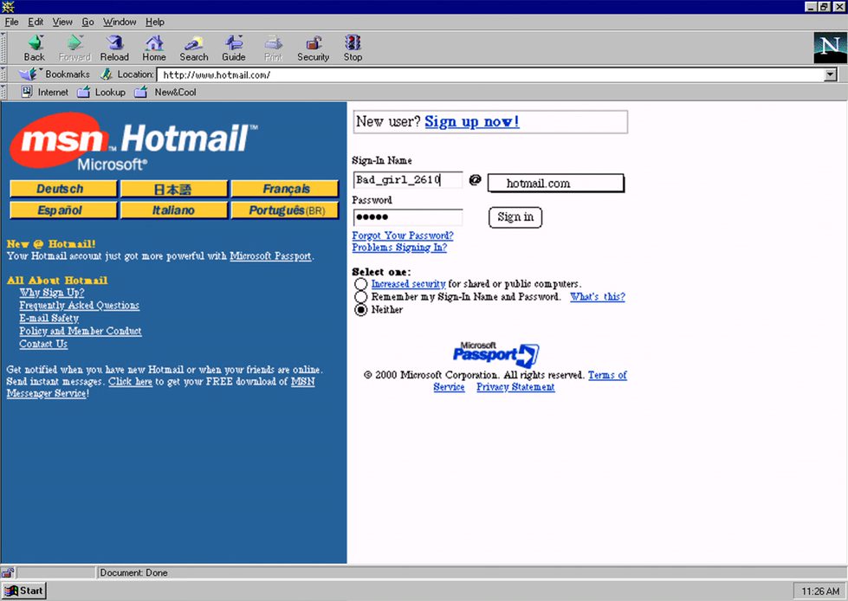Switch language to Italiano
This screenshot has width=848, height=601.
coord(173,210)
